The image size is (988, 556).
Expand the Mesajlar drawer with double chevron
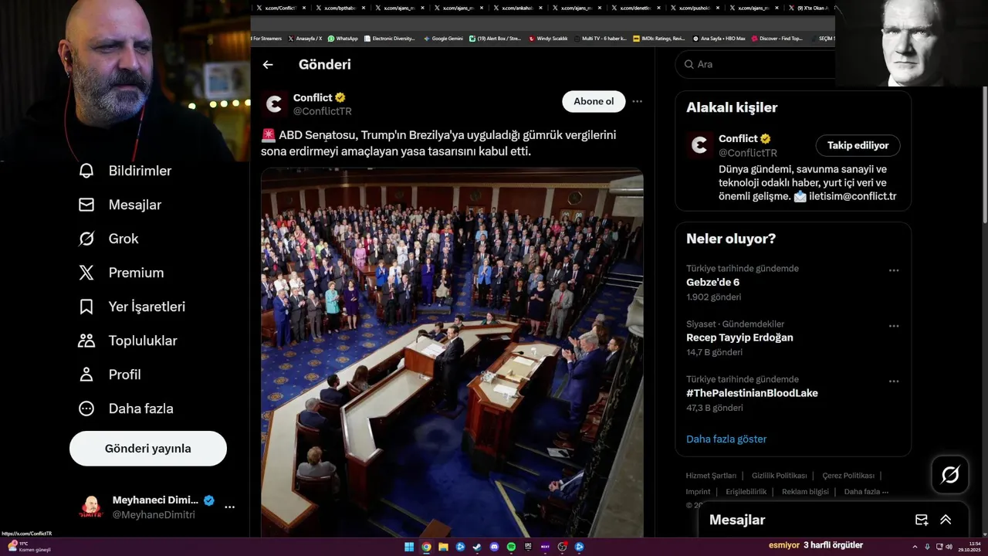click(x=946, y=520)
